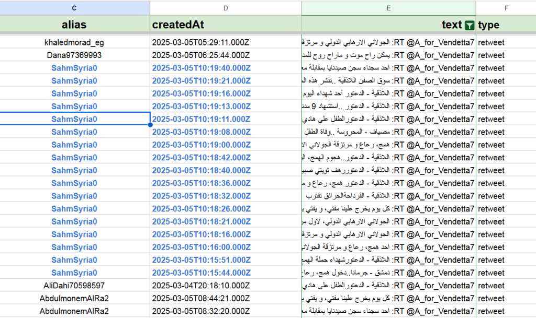Click timestamp 2025-03-05T05:29:11.000Z
The image size is (536, 318).
pyautogui.click(x=201, y=42)
